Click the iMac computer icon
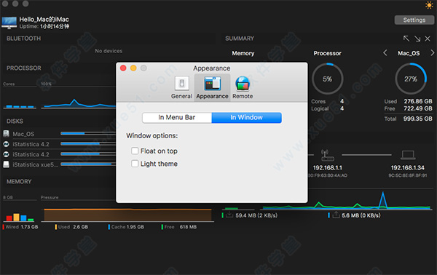The image size is (437, 275). (9, 23)
